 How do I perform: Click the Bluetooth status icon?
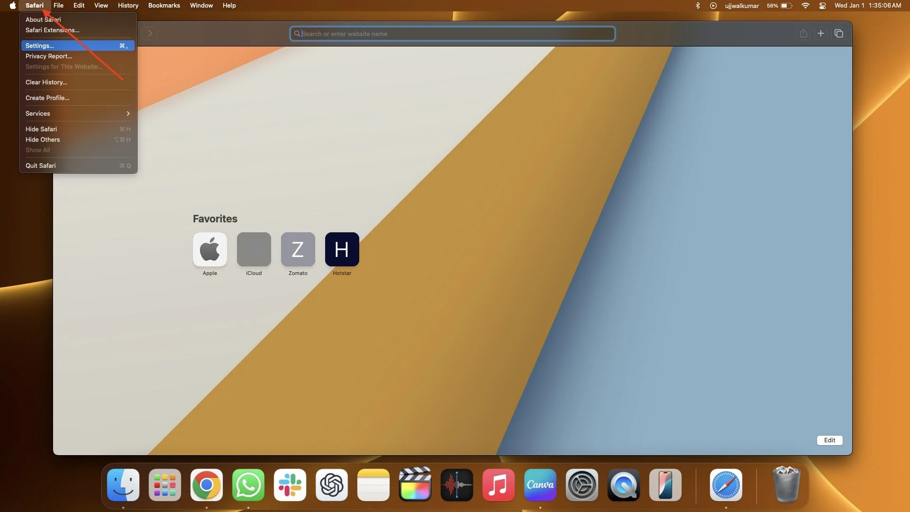pos(698,6)
